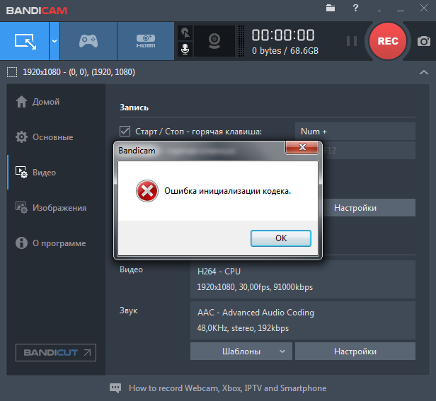
Task: Toggle the webcam overlay icon
Action: [214, 41]
